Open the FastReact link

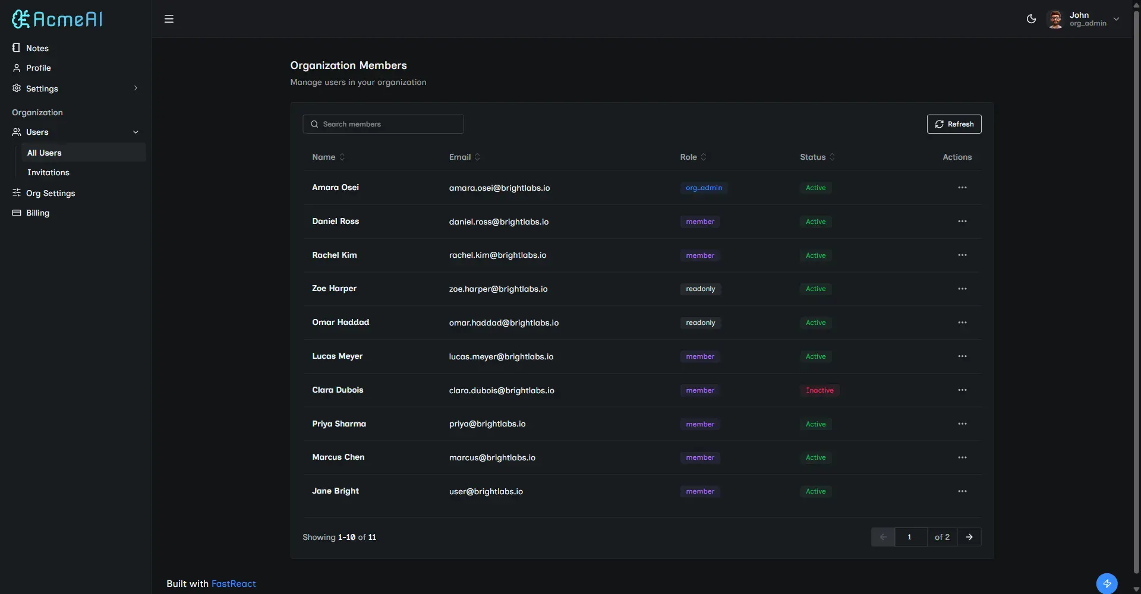(234, 584)
